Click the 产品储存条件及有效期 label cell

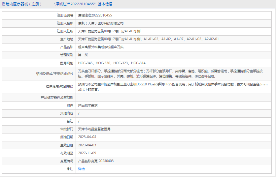click(x=39, y=98)
